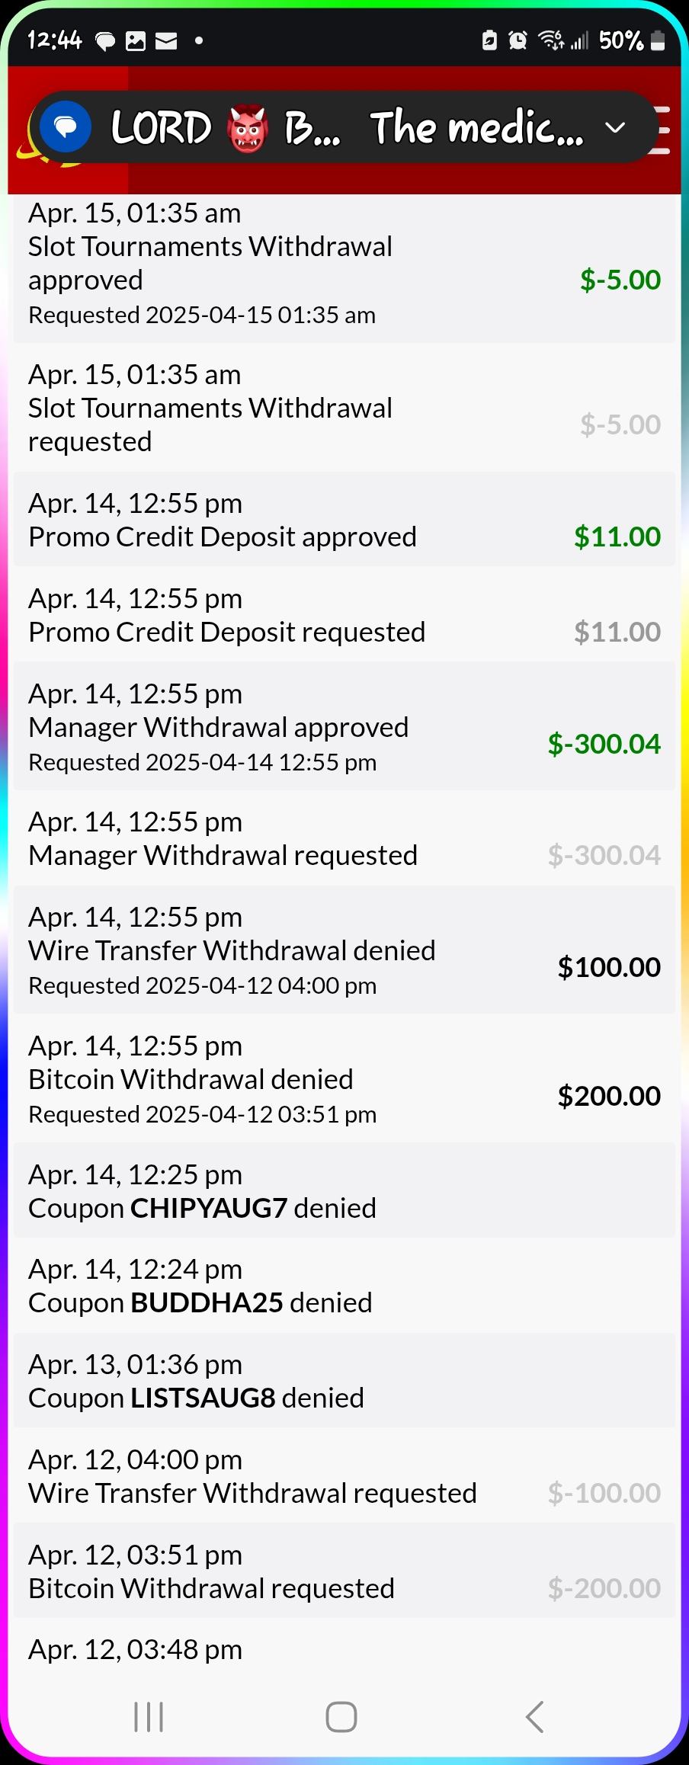Tap the gallery picture icon in status bar
This screenshot has width=689, height=1765.
(x=136, y=41)
